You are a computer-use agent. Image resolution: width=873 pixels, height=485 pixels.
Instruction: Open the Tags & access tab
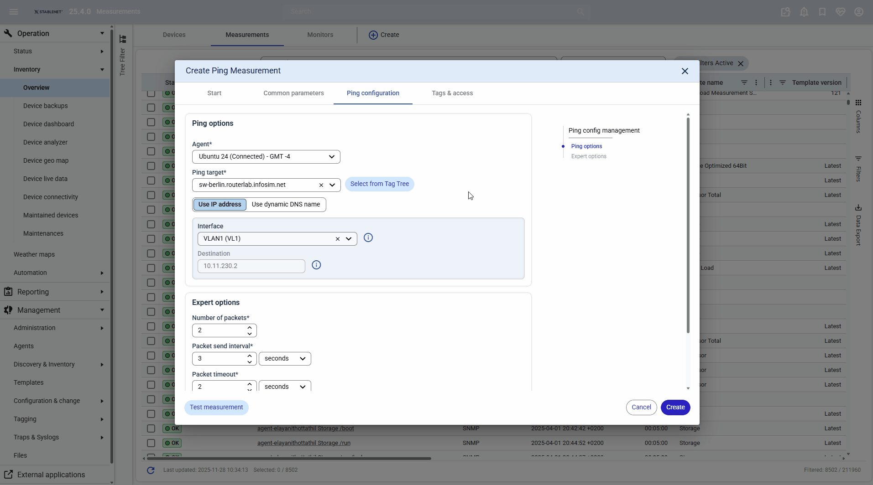pos(452,93)
